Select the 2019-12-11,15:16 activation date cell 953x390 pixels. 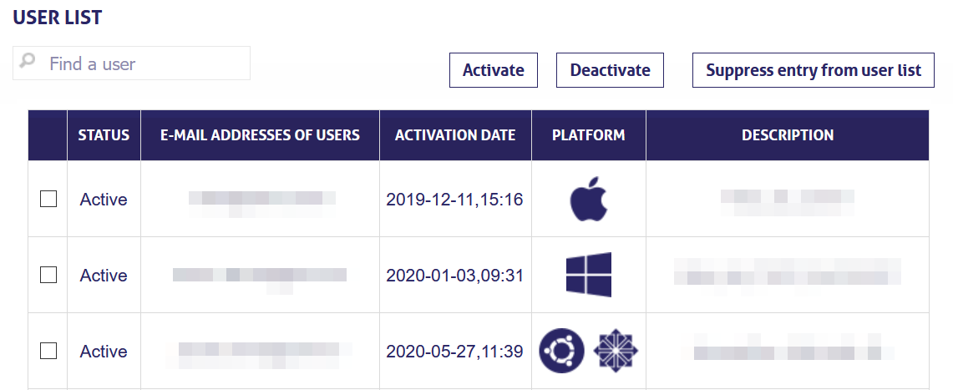click(x=454, y=200)
